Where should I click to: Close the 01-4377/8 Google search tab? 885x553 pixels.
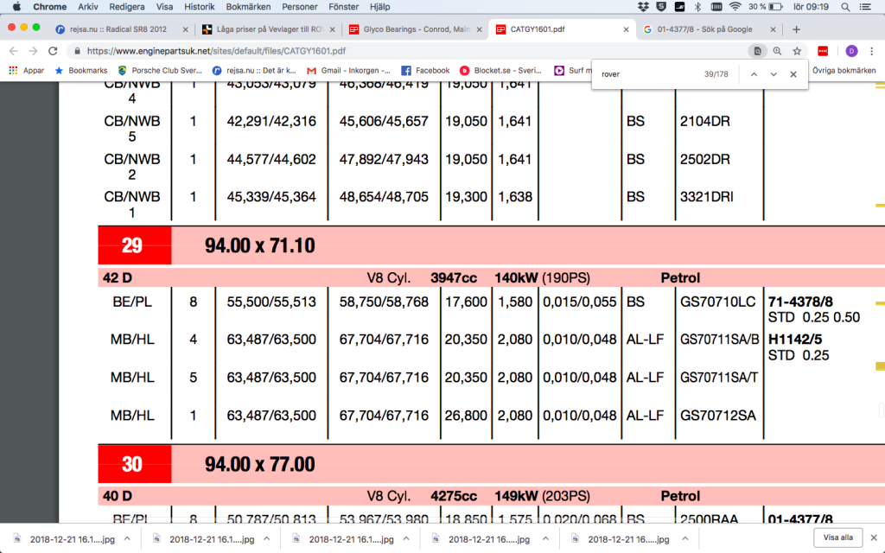pos(773,29)
